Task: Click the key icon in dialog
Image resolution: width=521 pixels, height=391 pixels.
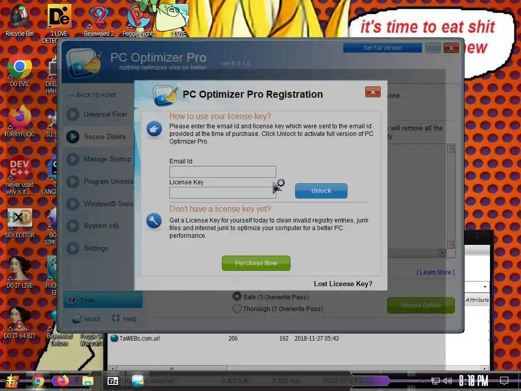Action: [x=154, y=220]
